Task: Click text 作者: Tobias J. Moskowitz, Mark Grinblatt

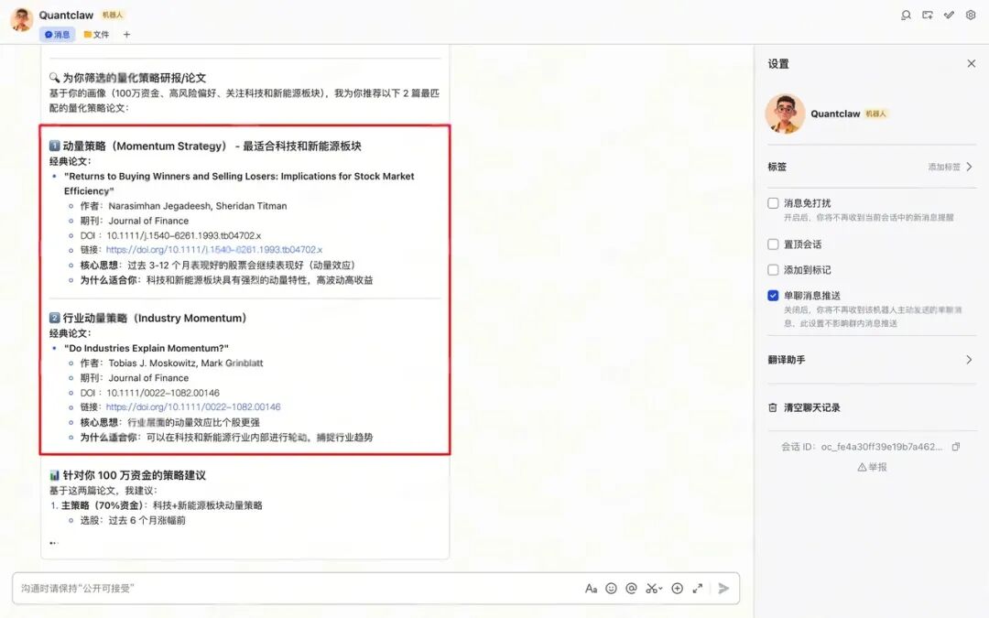Action: pos(171,363)
